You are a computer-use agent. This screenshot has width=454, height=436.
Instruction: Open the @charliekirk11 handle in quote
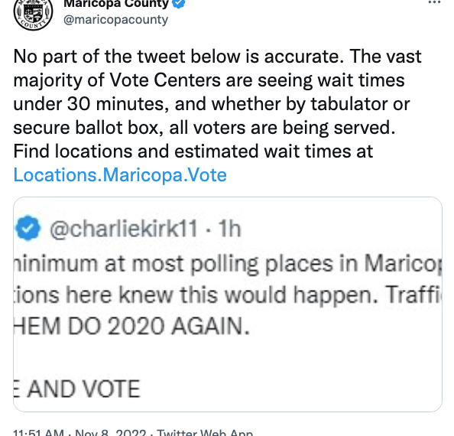[124, 229]
